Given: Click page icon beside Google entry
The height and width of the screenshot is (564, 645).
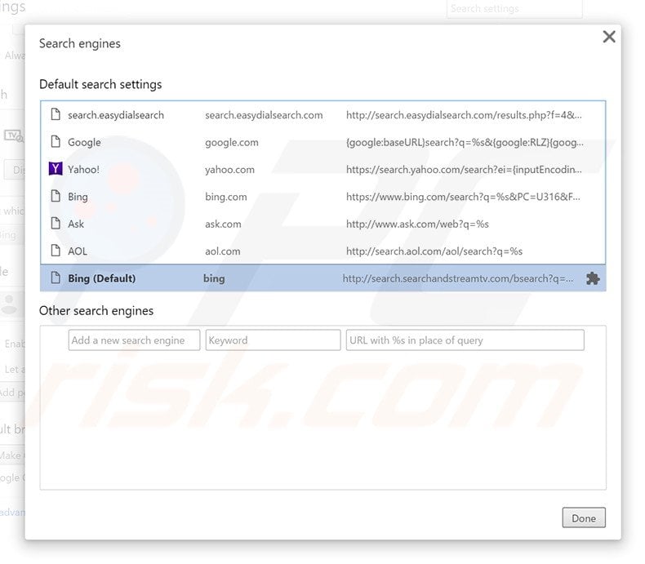Looking at the screenshot, I should pyautogui.click(x=56, y=141).
